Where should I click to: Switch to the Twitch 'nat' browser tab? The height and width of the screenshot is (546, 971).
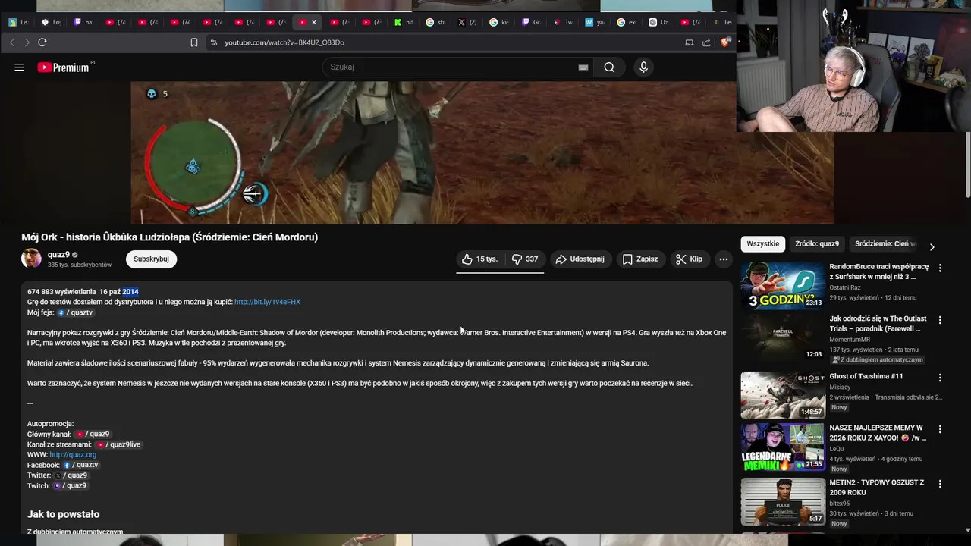[x=83, y=22]
